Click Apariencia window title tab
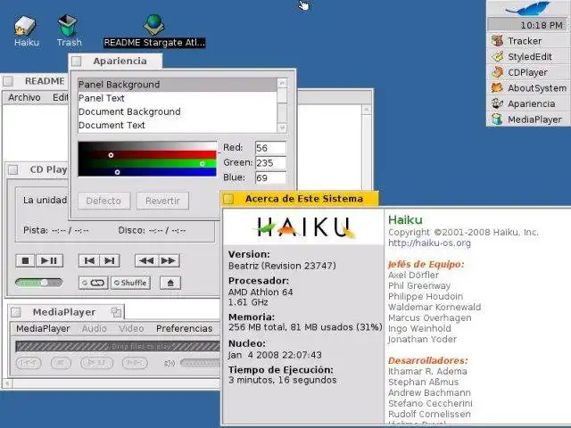The width and height of the screenshot is (571, 428). (x=115, y=62)
